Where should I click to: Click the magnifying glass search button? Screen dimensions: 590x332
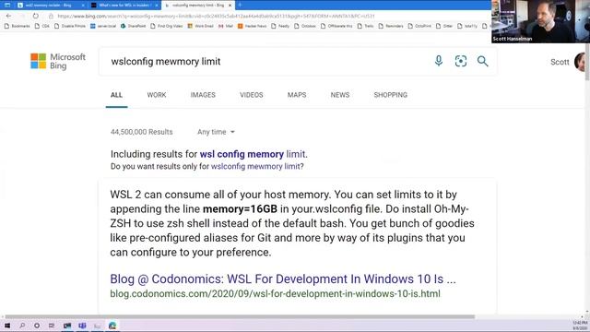(x=482, y=61)
